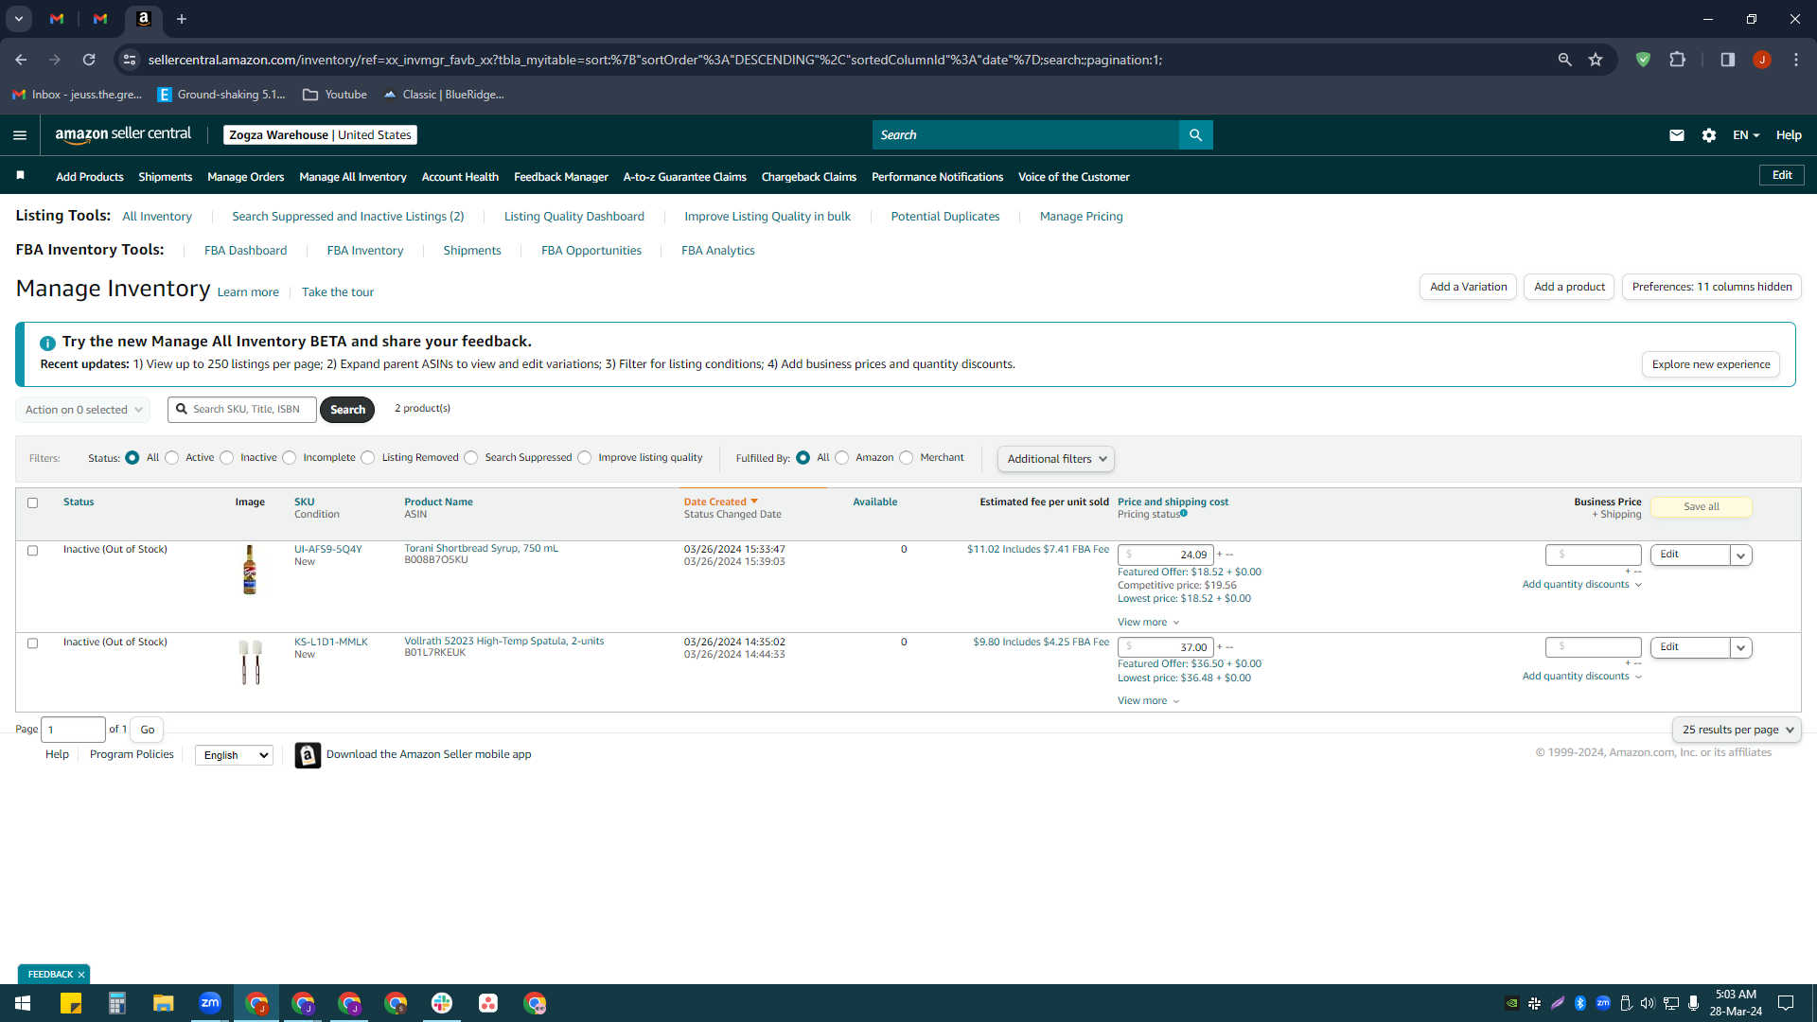Open Sticky Notes from the taskbar
Viewport: 1817px width, 1022px height.
click(71, 1003)
